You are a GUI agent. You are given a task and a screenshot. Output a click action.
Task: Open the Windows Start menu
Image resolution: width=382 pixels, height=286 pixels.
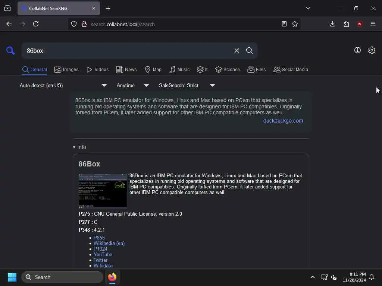[x=12, y=277]
